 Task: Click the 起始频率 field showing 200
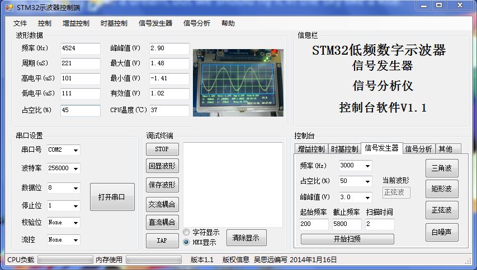coord(314,224)
